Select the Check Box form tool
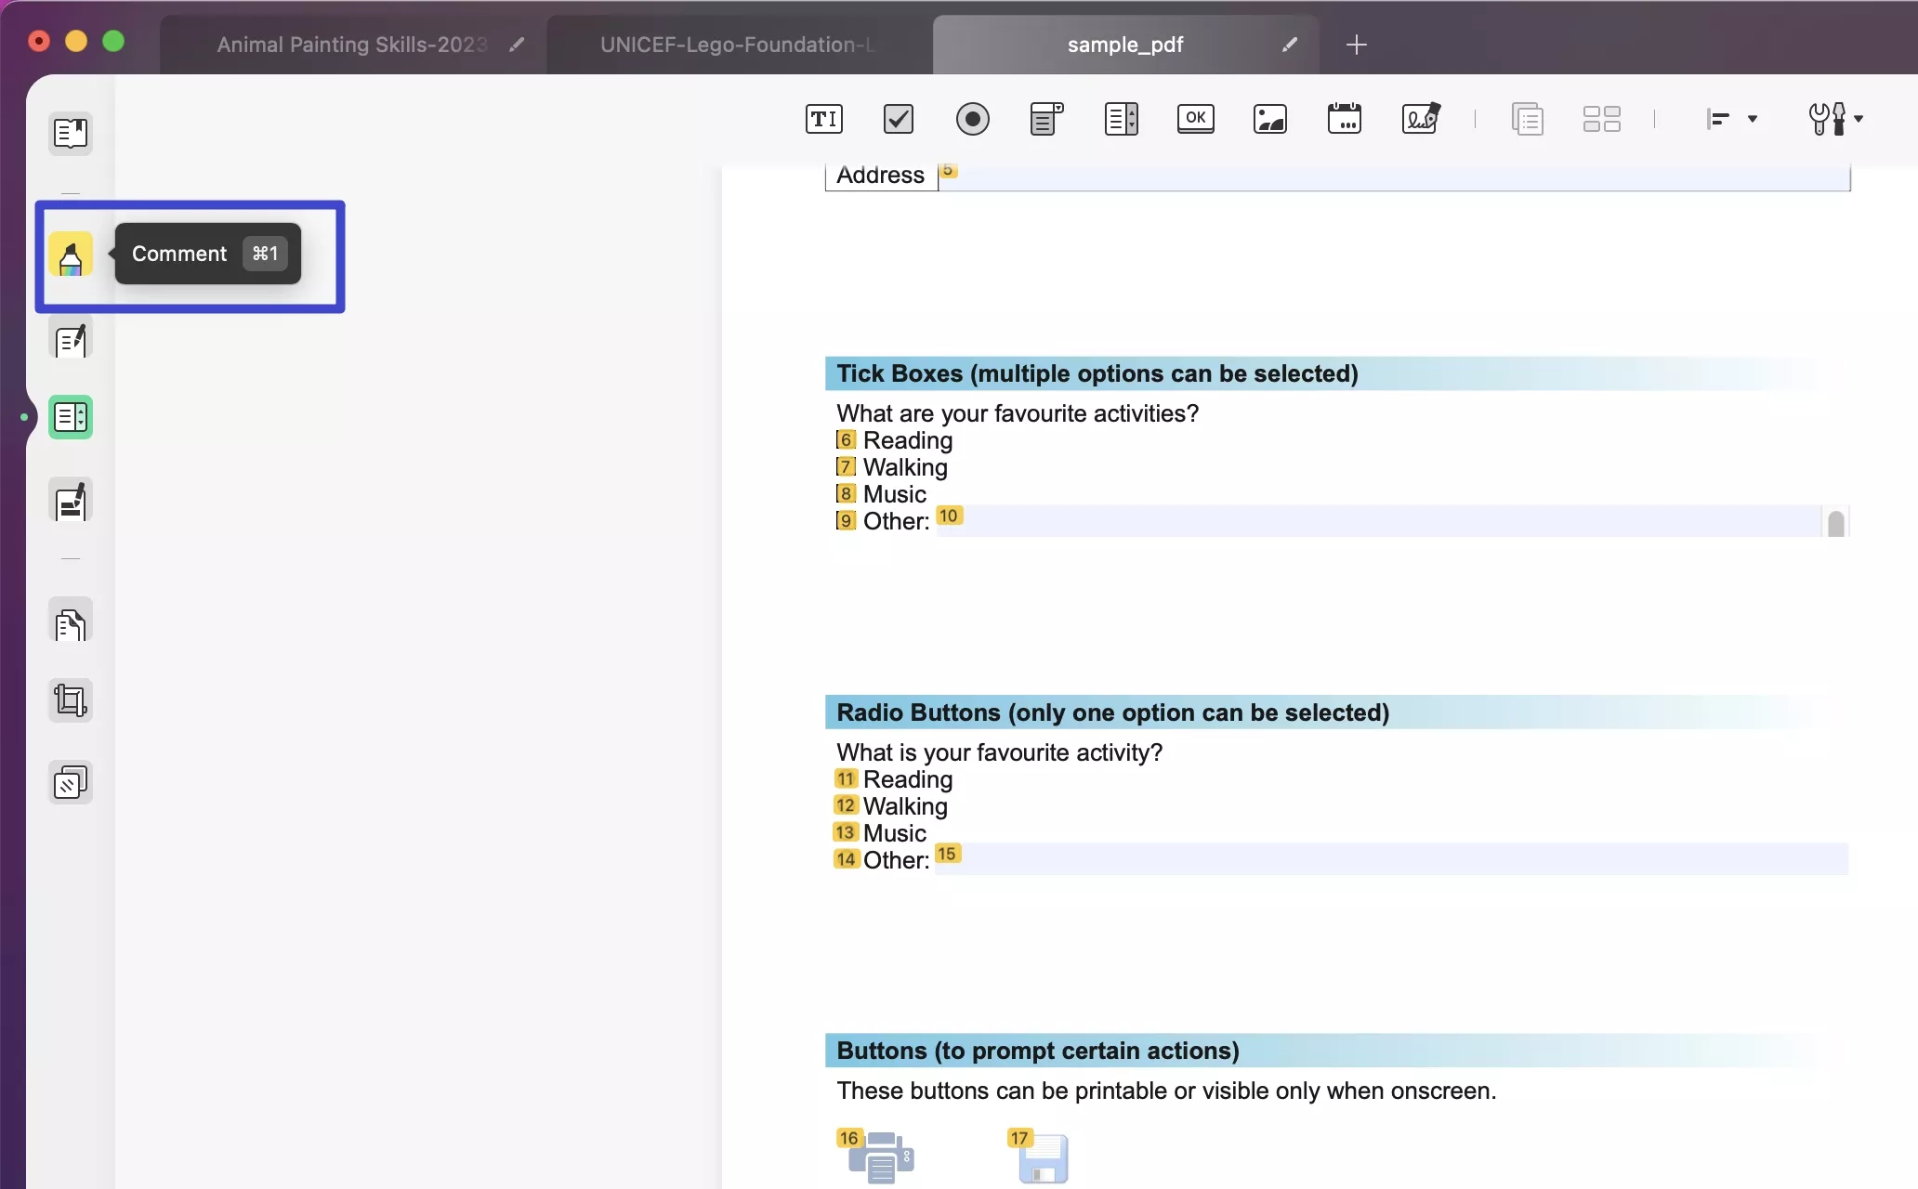This screenshot has width=1918, height=1189. coord(898,119)
